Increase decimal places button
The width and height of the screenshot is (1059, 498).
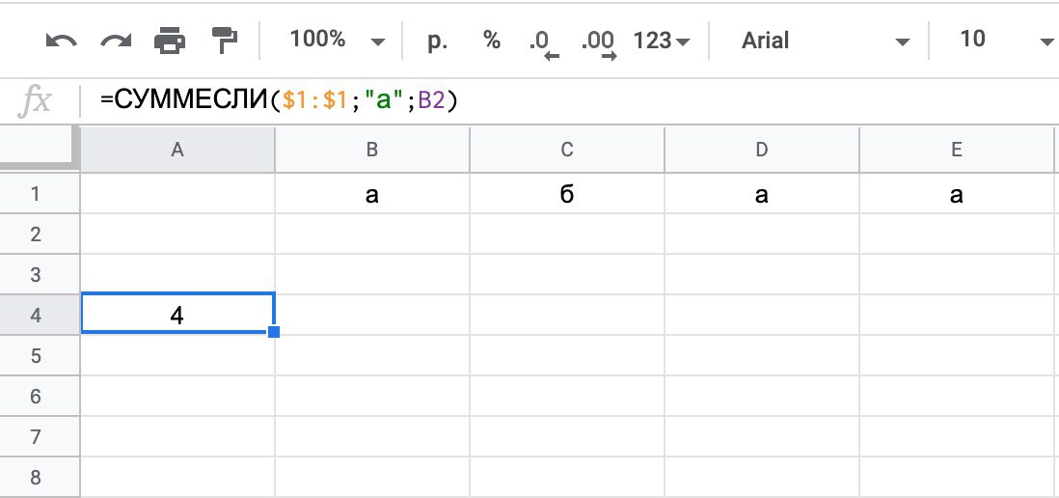point(599,44)
